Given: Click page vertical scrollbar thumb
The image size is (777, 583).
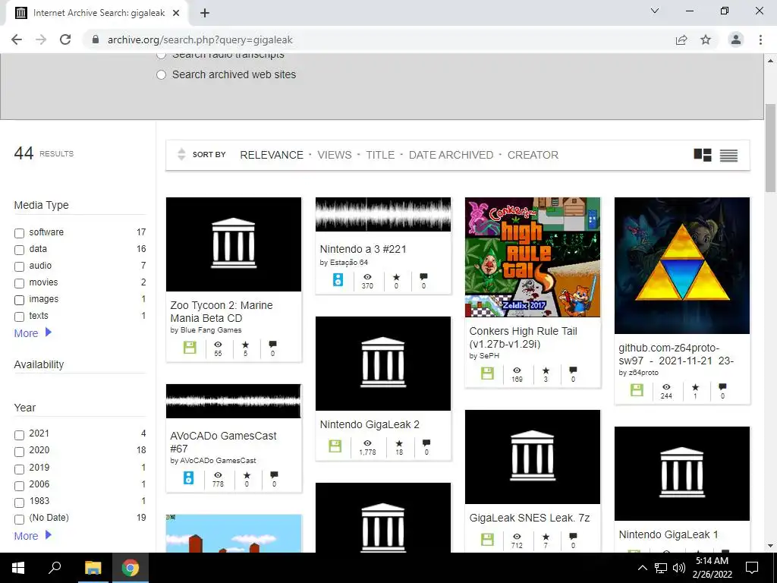Looking at the screenshot, I should 770,148.
